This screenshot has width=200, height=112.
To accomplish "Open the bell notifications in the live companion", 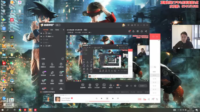I will click(142, 31).
